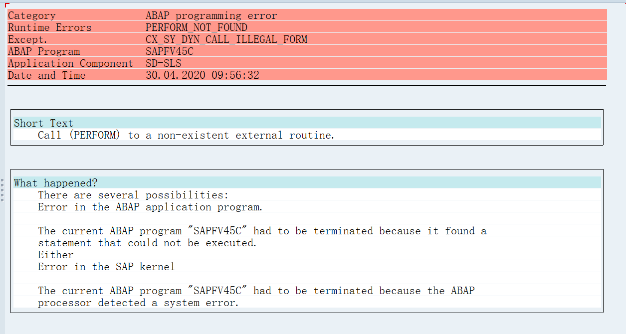Click the There are several possibilities line
This screenshot has width=626, height=334.
[133, 195]
